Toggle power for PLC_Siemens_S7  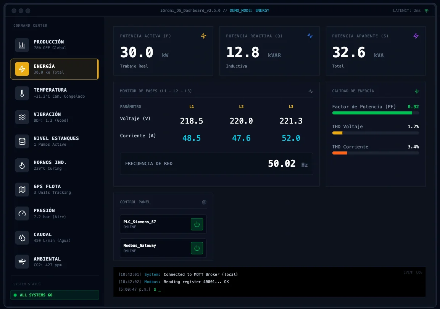(x=197, y=224)
